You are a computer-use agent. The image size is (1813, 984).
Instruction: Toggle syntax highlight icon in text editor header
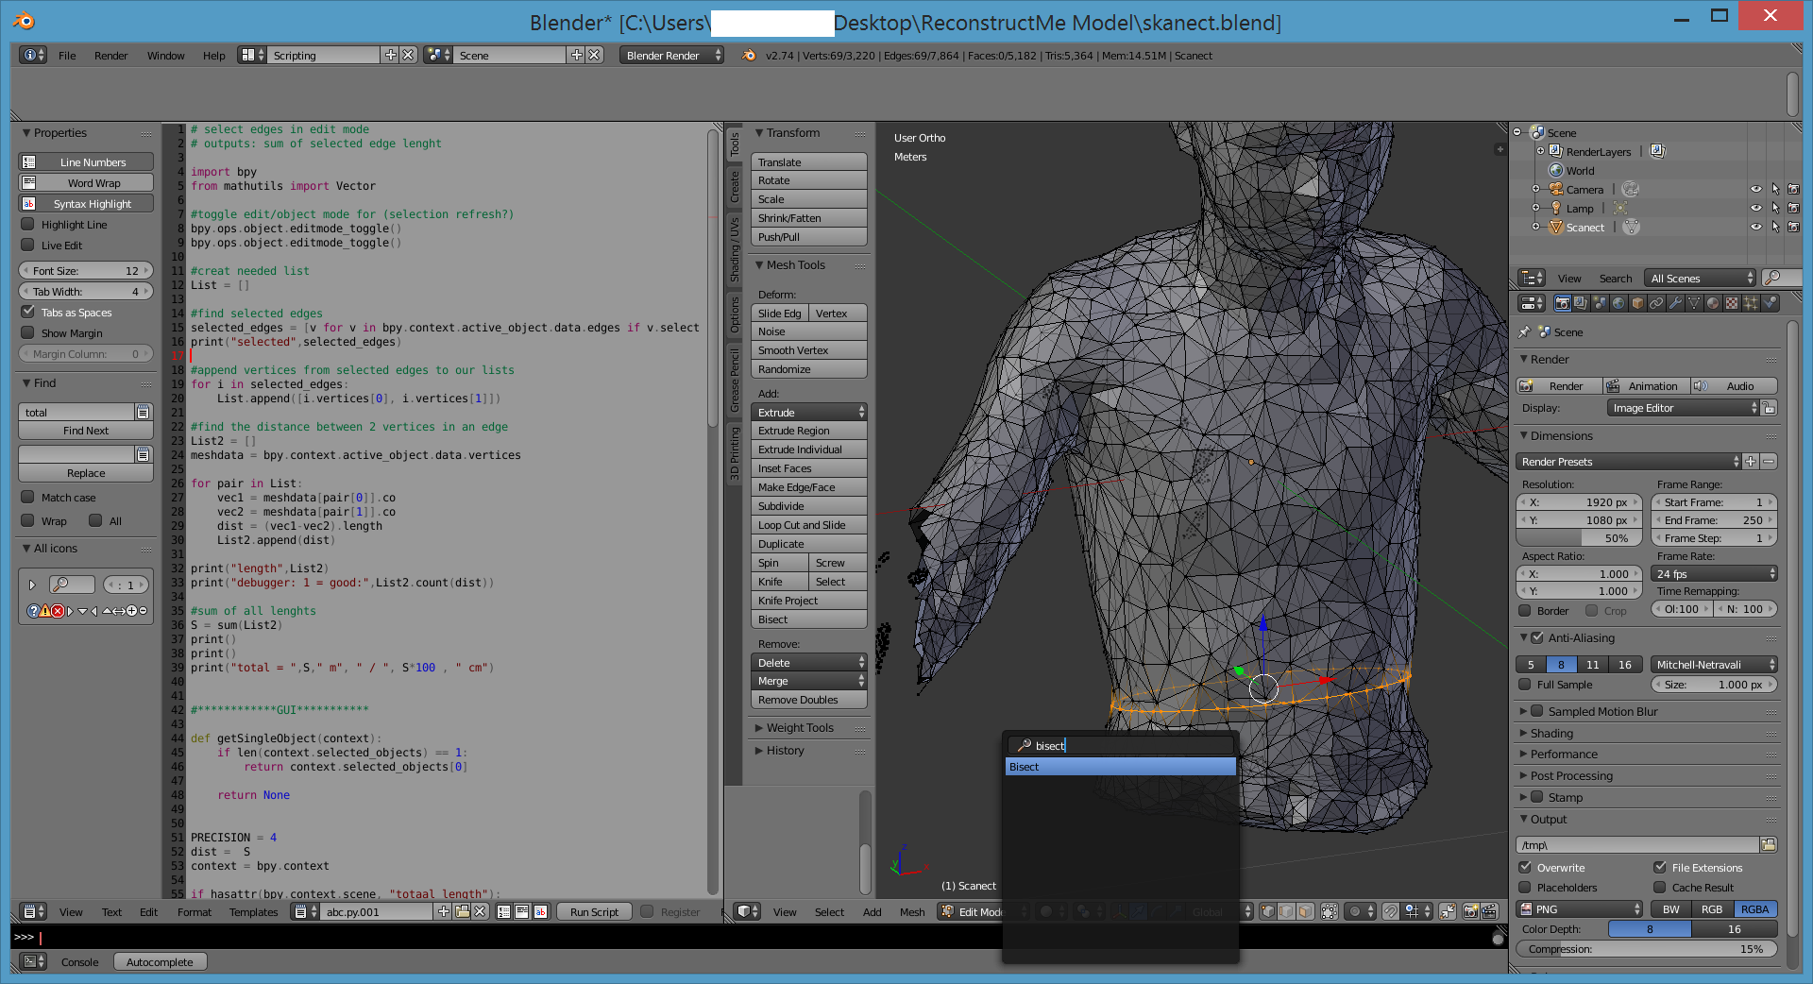point(540,911)
